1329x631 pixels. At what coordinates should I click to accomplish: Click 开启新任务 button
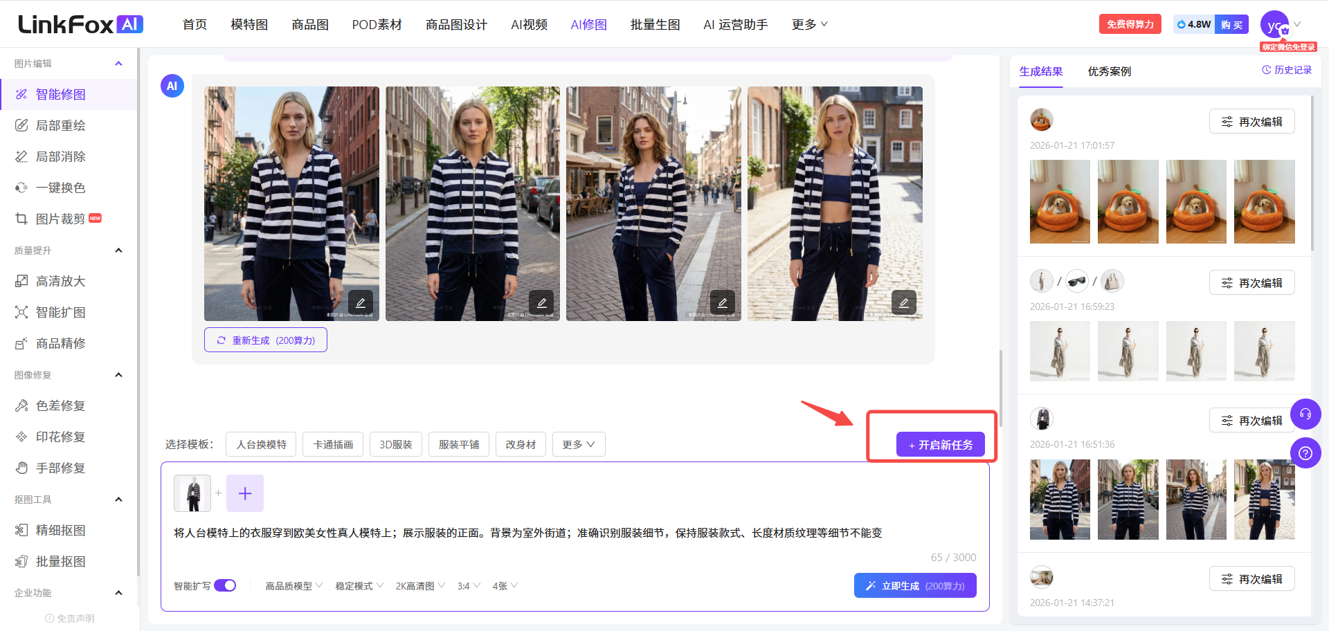(x=941, y=444)
